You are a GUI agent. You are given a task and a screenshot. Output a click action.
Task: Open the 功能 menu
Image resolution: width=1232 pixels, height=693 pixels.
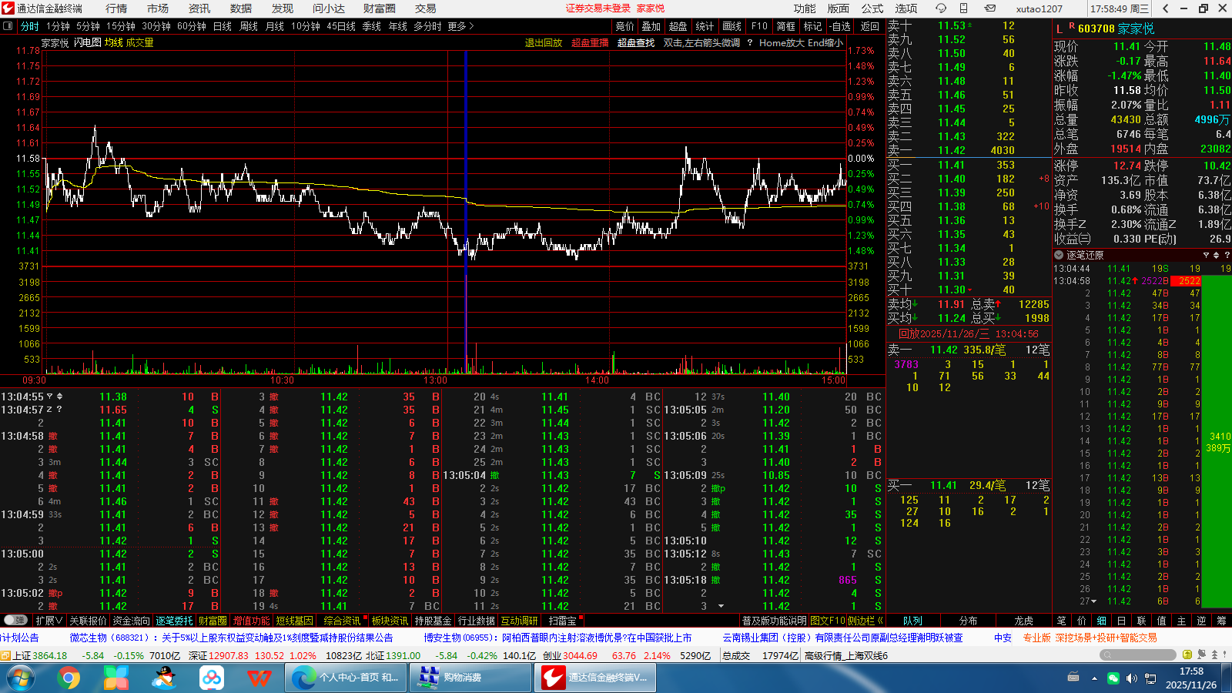tap(805, 8)
